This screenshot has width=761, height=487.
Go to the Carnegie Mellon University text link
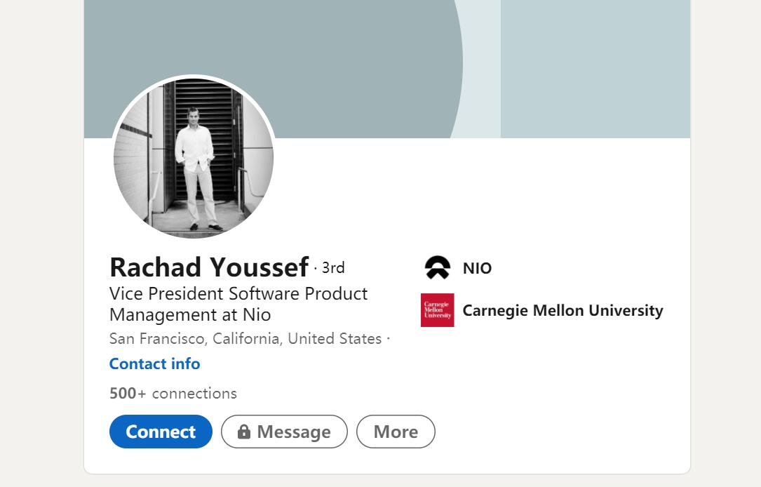(563, 310)
